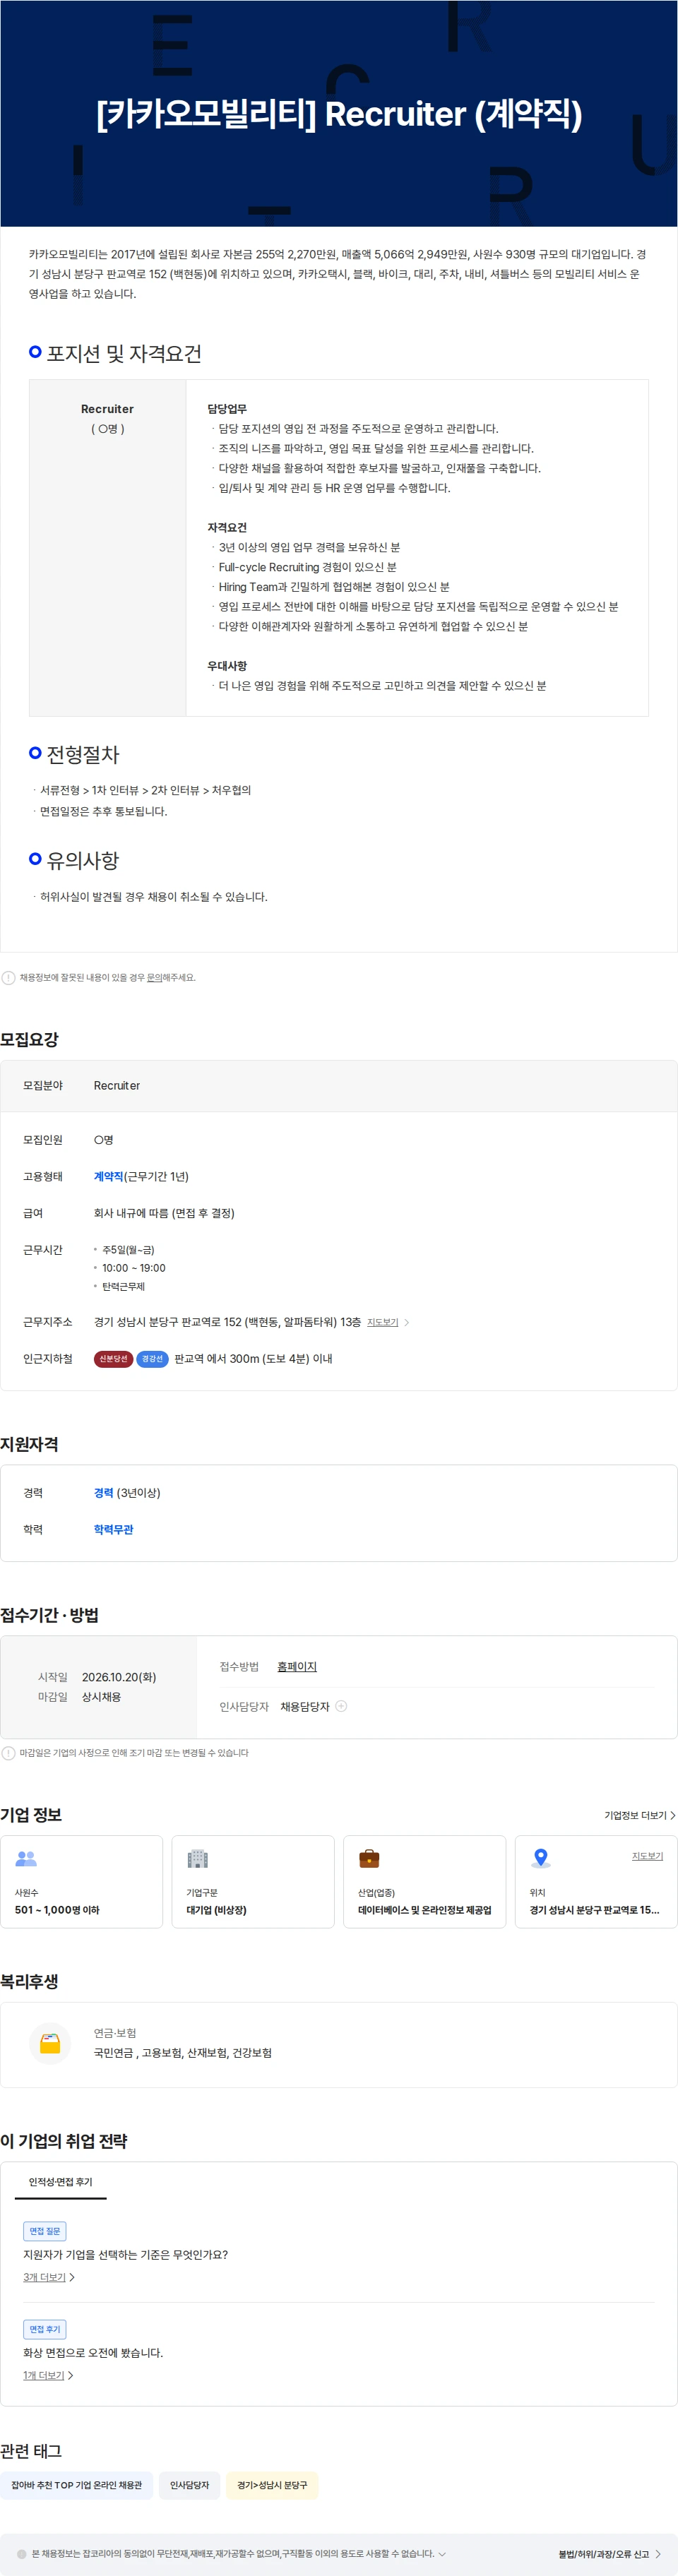Screen dimensions: 678x2576
Task: Open the 홈페이지 application link
Action: click(297, 1666)
